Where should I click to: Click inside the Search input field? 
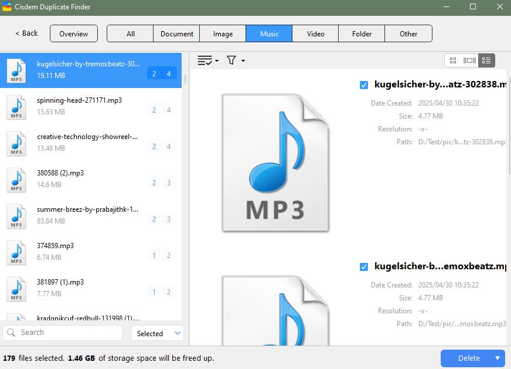tap(64, 333)
